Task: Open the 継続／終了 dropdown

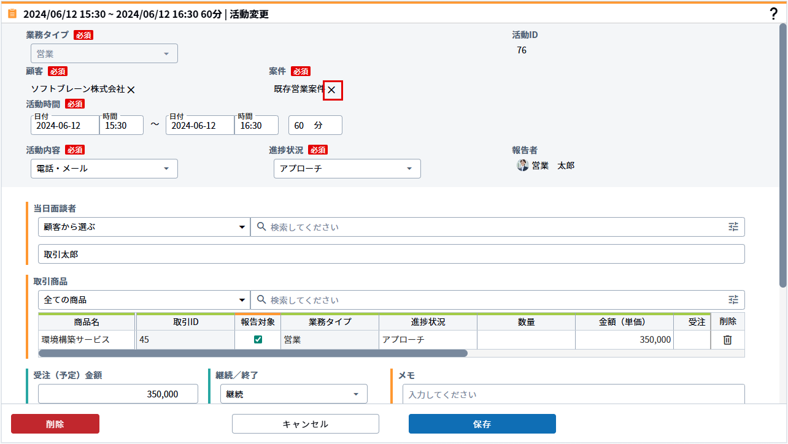Action: [x=294, y=394]
